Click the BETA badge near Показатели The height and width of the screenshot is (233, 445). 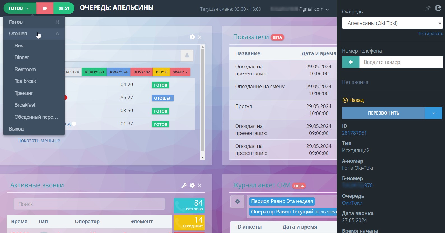277,38
